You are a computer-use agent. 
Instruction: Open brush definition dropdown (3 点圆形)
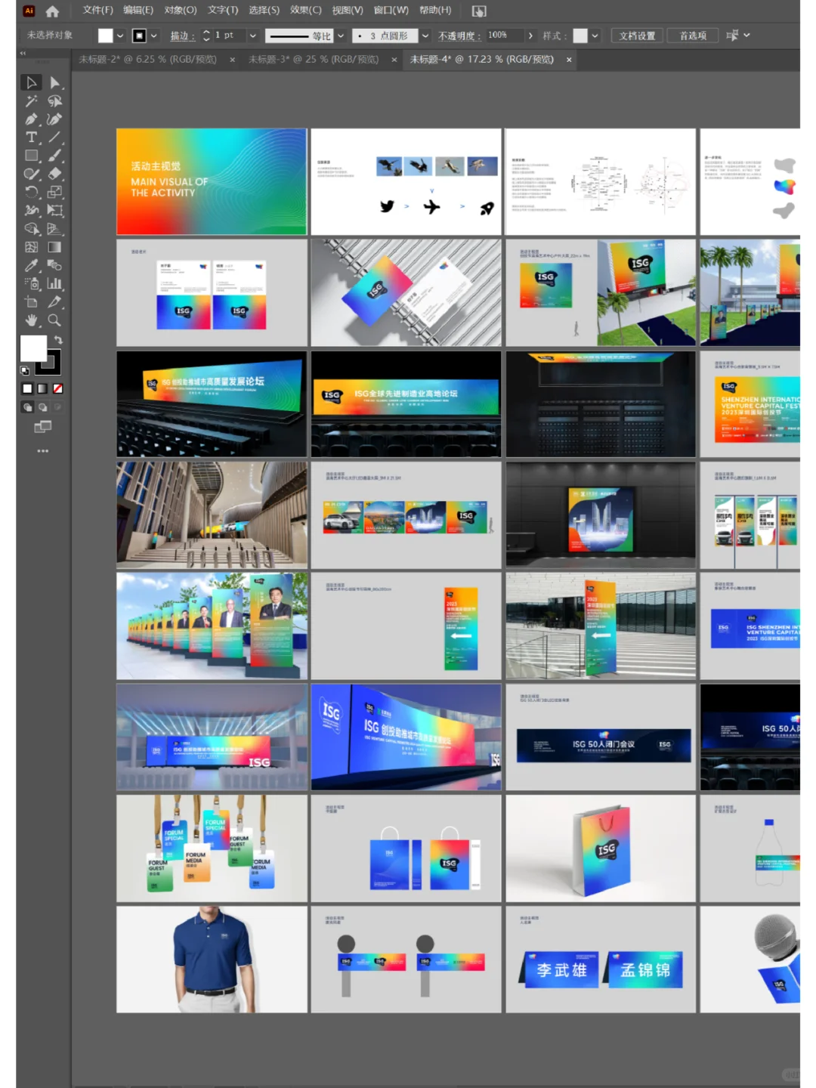(425, 36)
